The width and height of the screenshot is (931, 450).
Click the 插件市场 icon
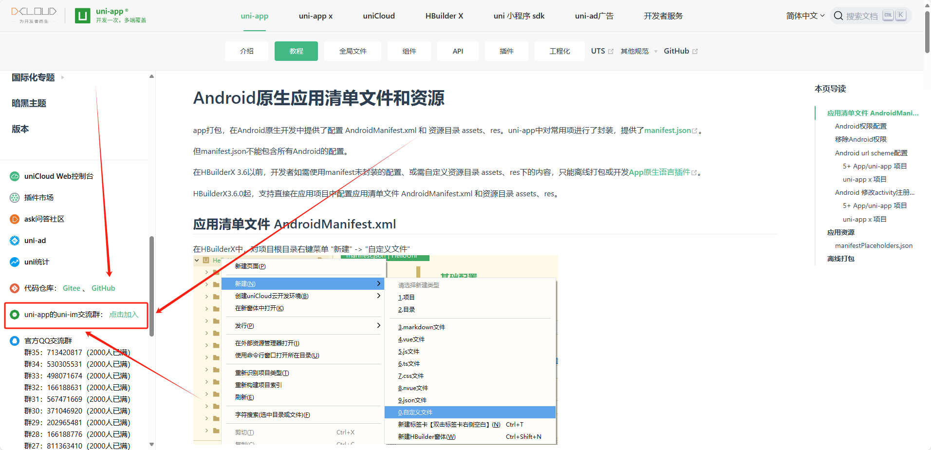(x=15, y=198)
